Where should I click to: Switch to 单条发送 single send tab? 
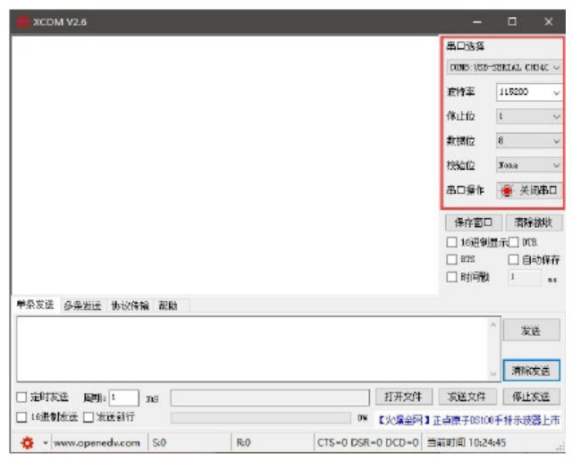pos(36,305)
